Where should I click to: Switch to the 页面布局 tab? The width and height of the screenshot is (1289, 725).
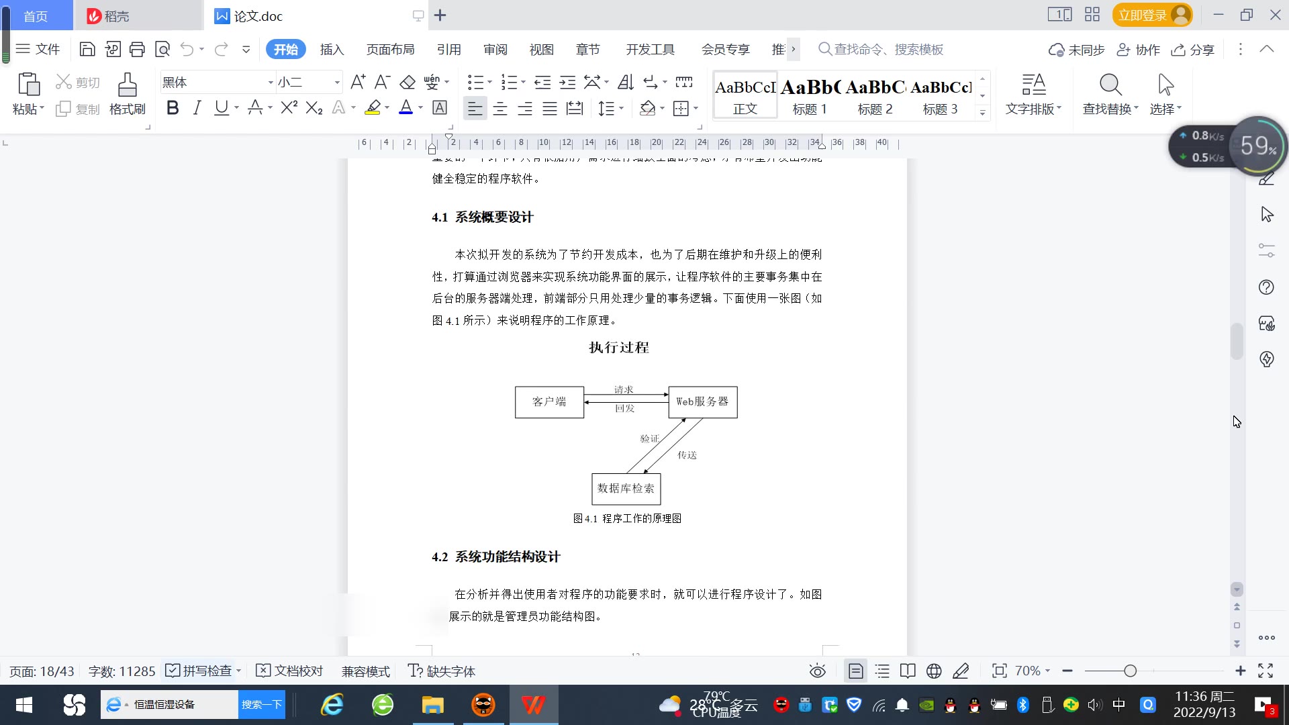point(390,49)
